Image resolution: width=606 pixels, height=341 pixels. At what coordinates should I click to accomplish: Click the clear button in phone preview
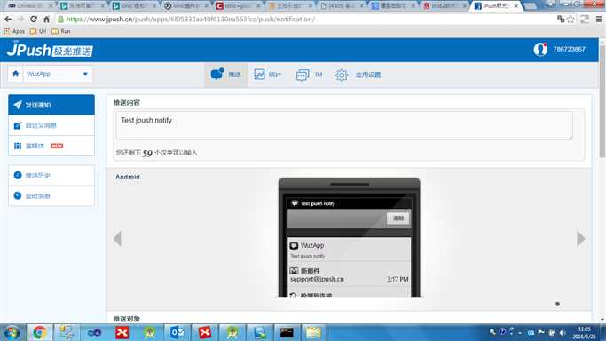pyautogui.click(x=398, y=218)
